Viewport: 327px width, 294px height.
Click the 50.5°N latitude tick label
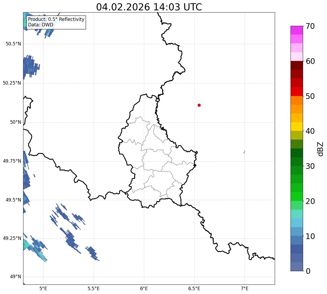tap(13, 44)
